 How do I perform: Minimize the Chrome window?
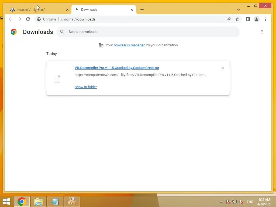248,6
